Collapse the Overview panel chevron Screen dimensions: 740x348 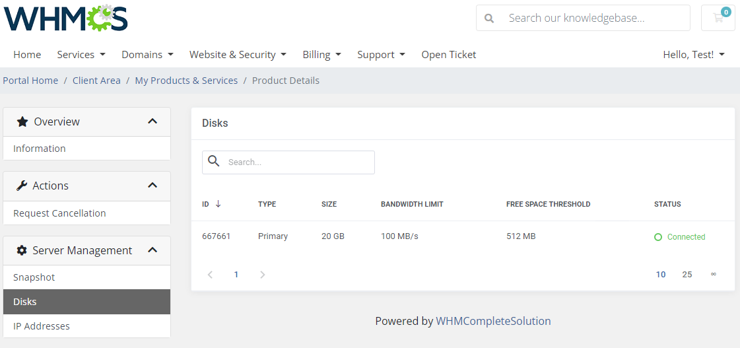(152, 122)
